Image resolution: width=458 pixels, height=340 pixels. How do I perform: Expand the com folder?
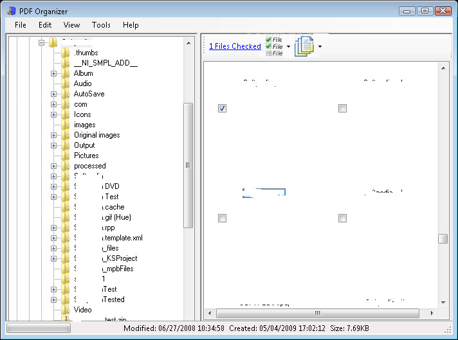[53, 104]
